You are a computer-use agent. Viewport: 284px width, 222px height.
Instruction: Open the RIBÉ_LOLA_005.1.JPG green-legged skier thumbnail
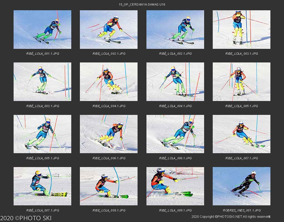pos(42,134)
